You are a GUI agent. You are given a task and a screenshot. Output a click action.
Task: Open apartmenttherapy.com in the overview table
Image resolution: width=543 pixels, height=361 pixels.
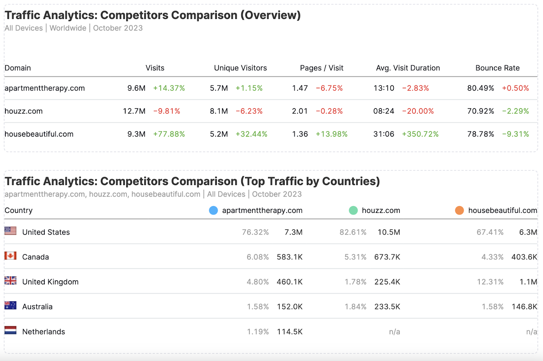44,88
